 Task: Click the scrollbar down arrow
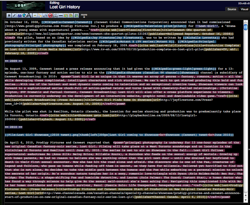click(246, 200)
